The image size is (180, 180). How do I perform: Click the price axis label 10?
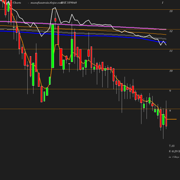click(x=171, y=71)
